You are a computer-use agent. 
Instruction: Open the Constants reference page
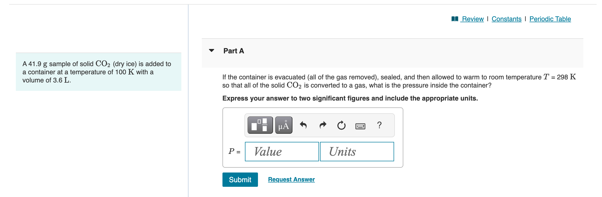point(506,19)
